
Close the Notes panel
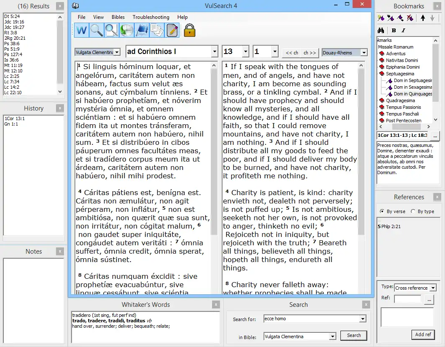tap(60, 251)
